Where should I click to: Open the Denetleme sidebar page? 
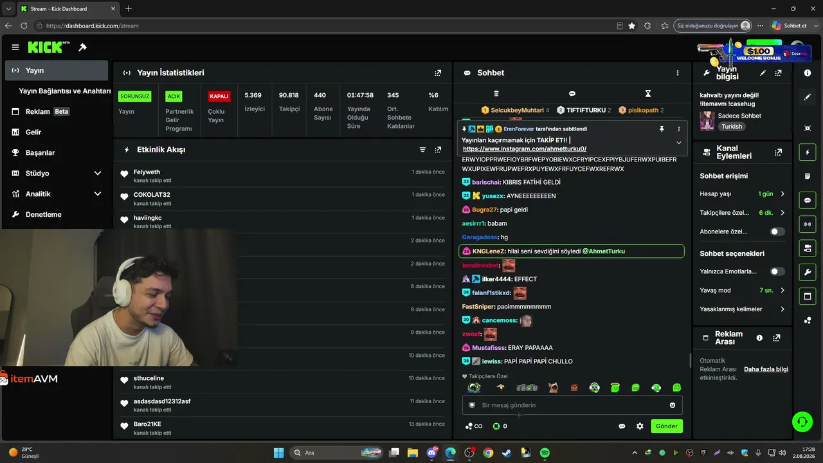[56, 214]
